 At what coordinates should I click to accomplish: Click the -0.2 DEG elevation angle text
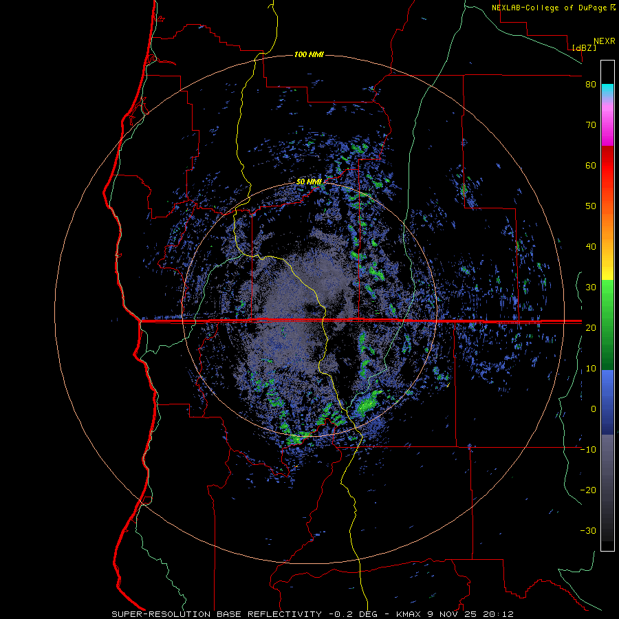coord(353,614)
